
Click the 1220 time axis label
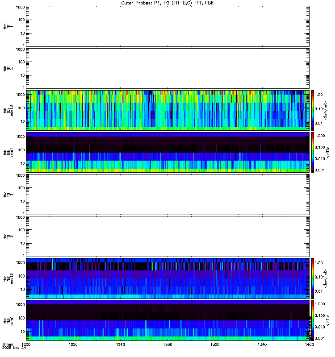[x=73, y=345]
